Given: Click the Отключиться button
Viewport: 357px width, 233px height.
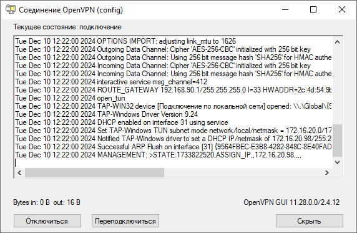Looking at the screenshot, I should coord(47,221).
